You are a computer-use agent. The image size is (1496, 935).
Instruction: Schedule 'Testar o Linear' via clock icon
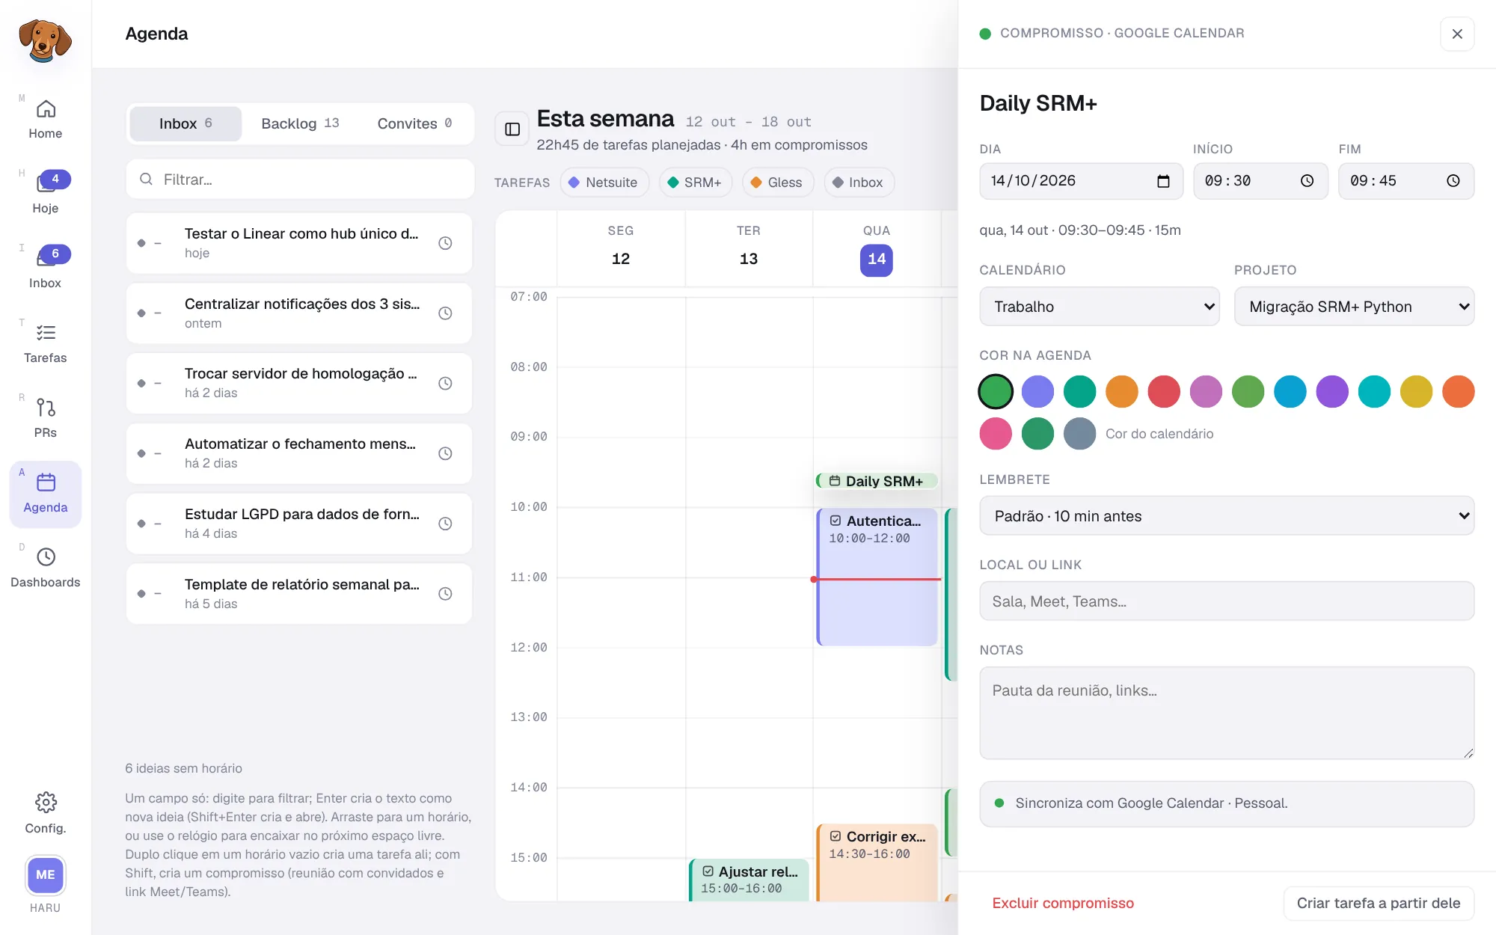[x=445, y=243]
